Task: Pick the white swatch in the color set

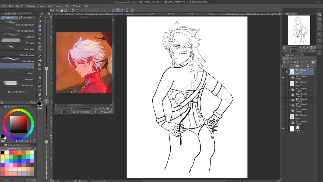Action: [x=7, y=153]
